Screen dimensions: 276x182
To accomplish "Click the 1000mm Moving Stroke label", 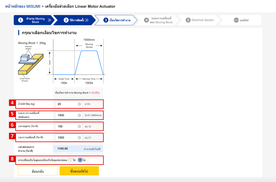I will (x=89, y=43).
